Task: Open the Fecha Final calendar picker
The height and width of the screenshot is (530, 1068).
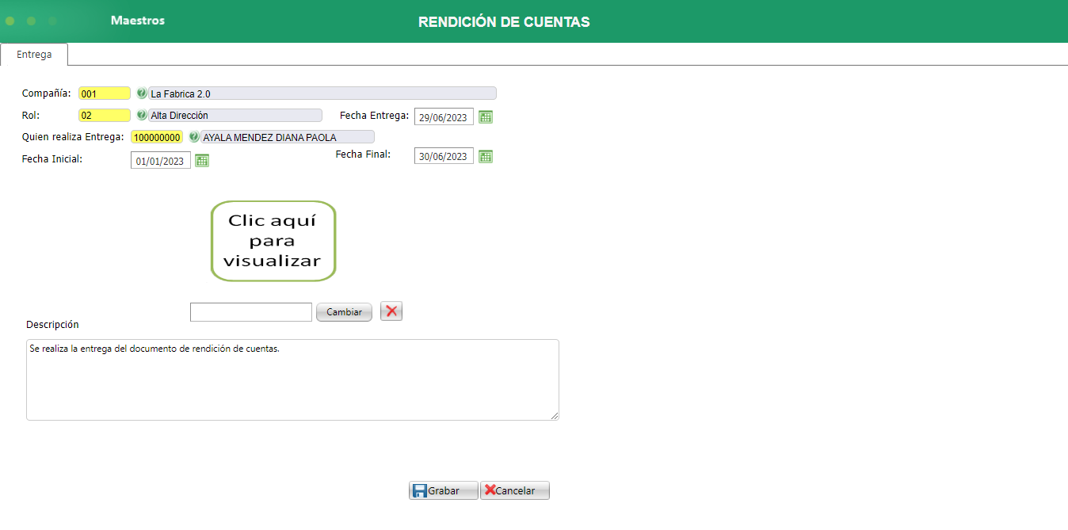Action: click(485, 156)
